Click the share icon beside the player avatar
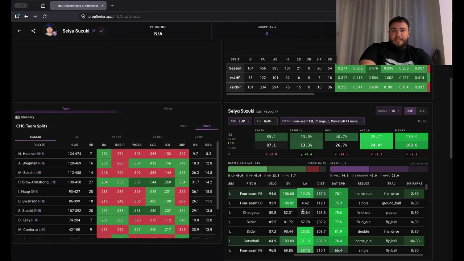Viewport: 464px width, 261px height. [33, 31]
